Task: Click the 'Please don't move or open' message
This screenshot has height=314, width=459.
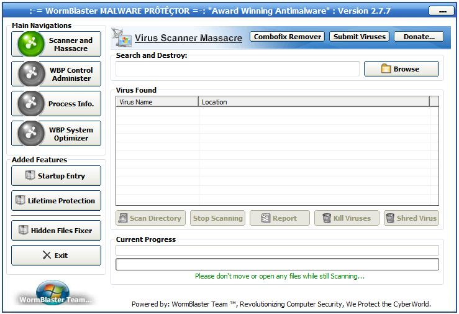Action: tap(279, 276)
